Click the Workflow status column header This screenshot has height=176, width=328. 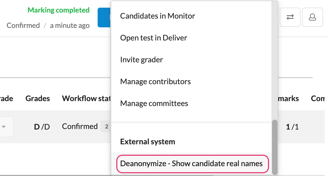pos(86,98)
